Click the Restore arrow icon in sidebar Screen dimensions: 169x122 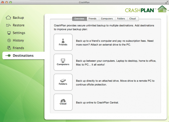pos(8,25)
